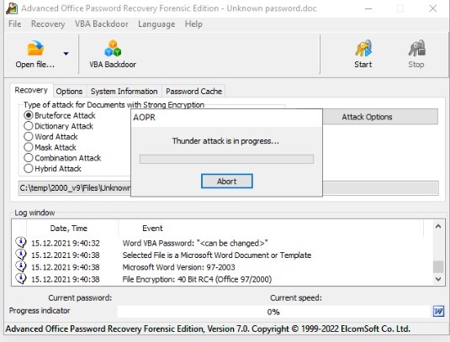
Task: Click the Word document icon near progress bar
Action: click(438, 311)
